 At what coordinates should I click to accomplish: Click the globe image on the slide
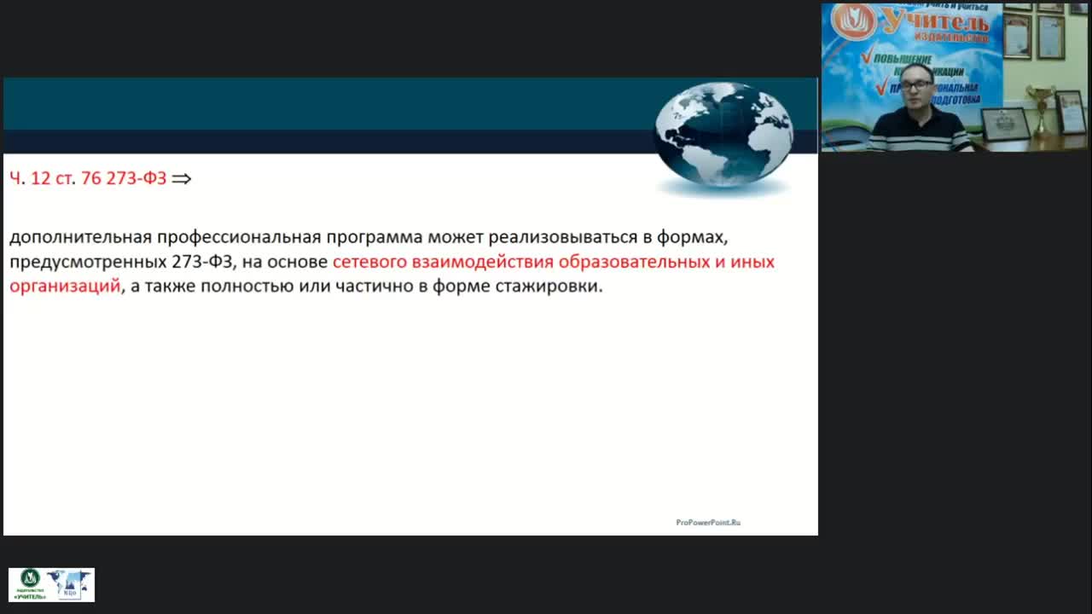tap(723, 136)
